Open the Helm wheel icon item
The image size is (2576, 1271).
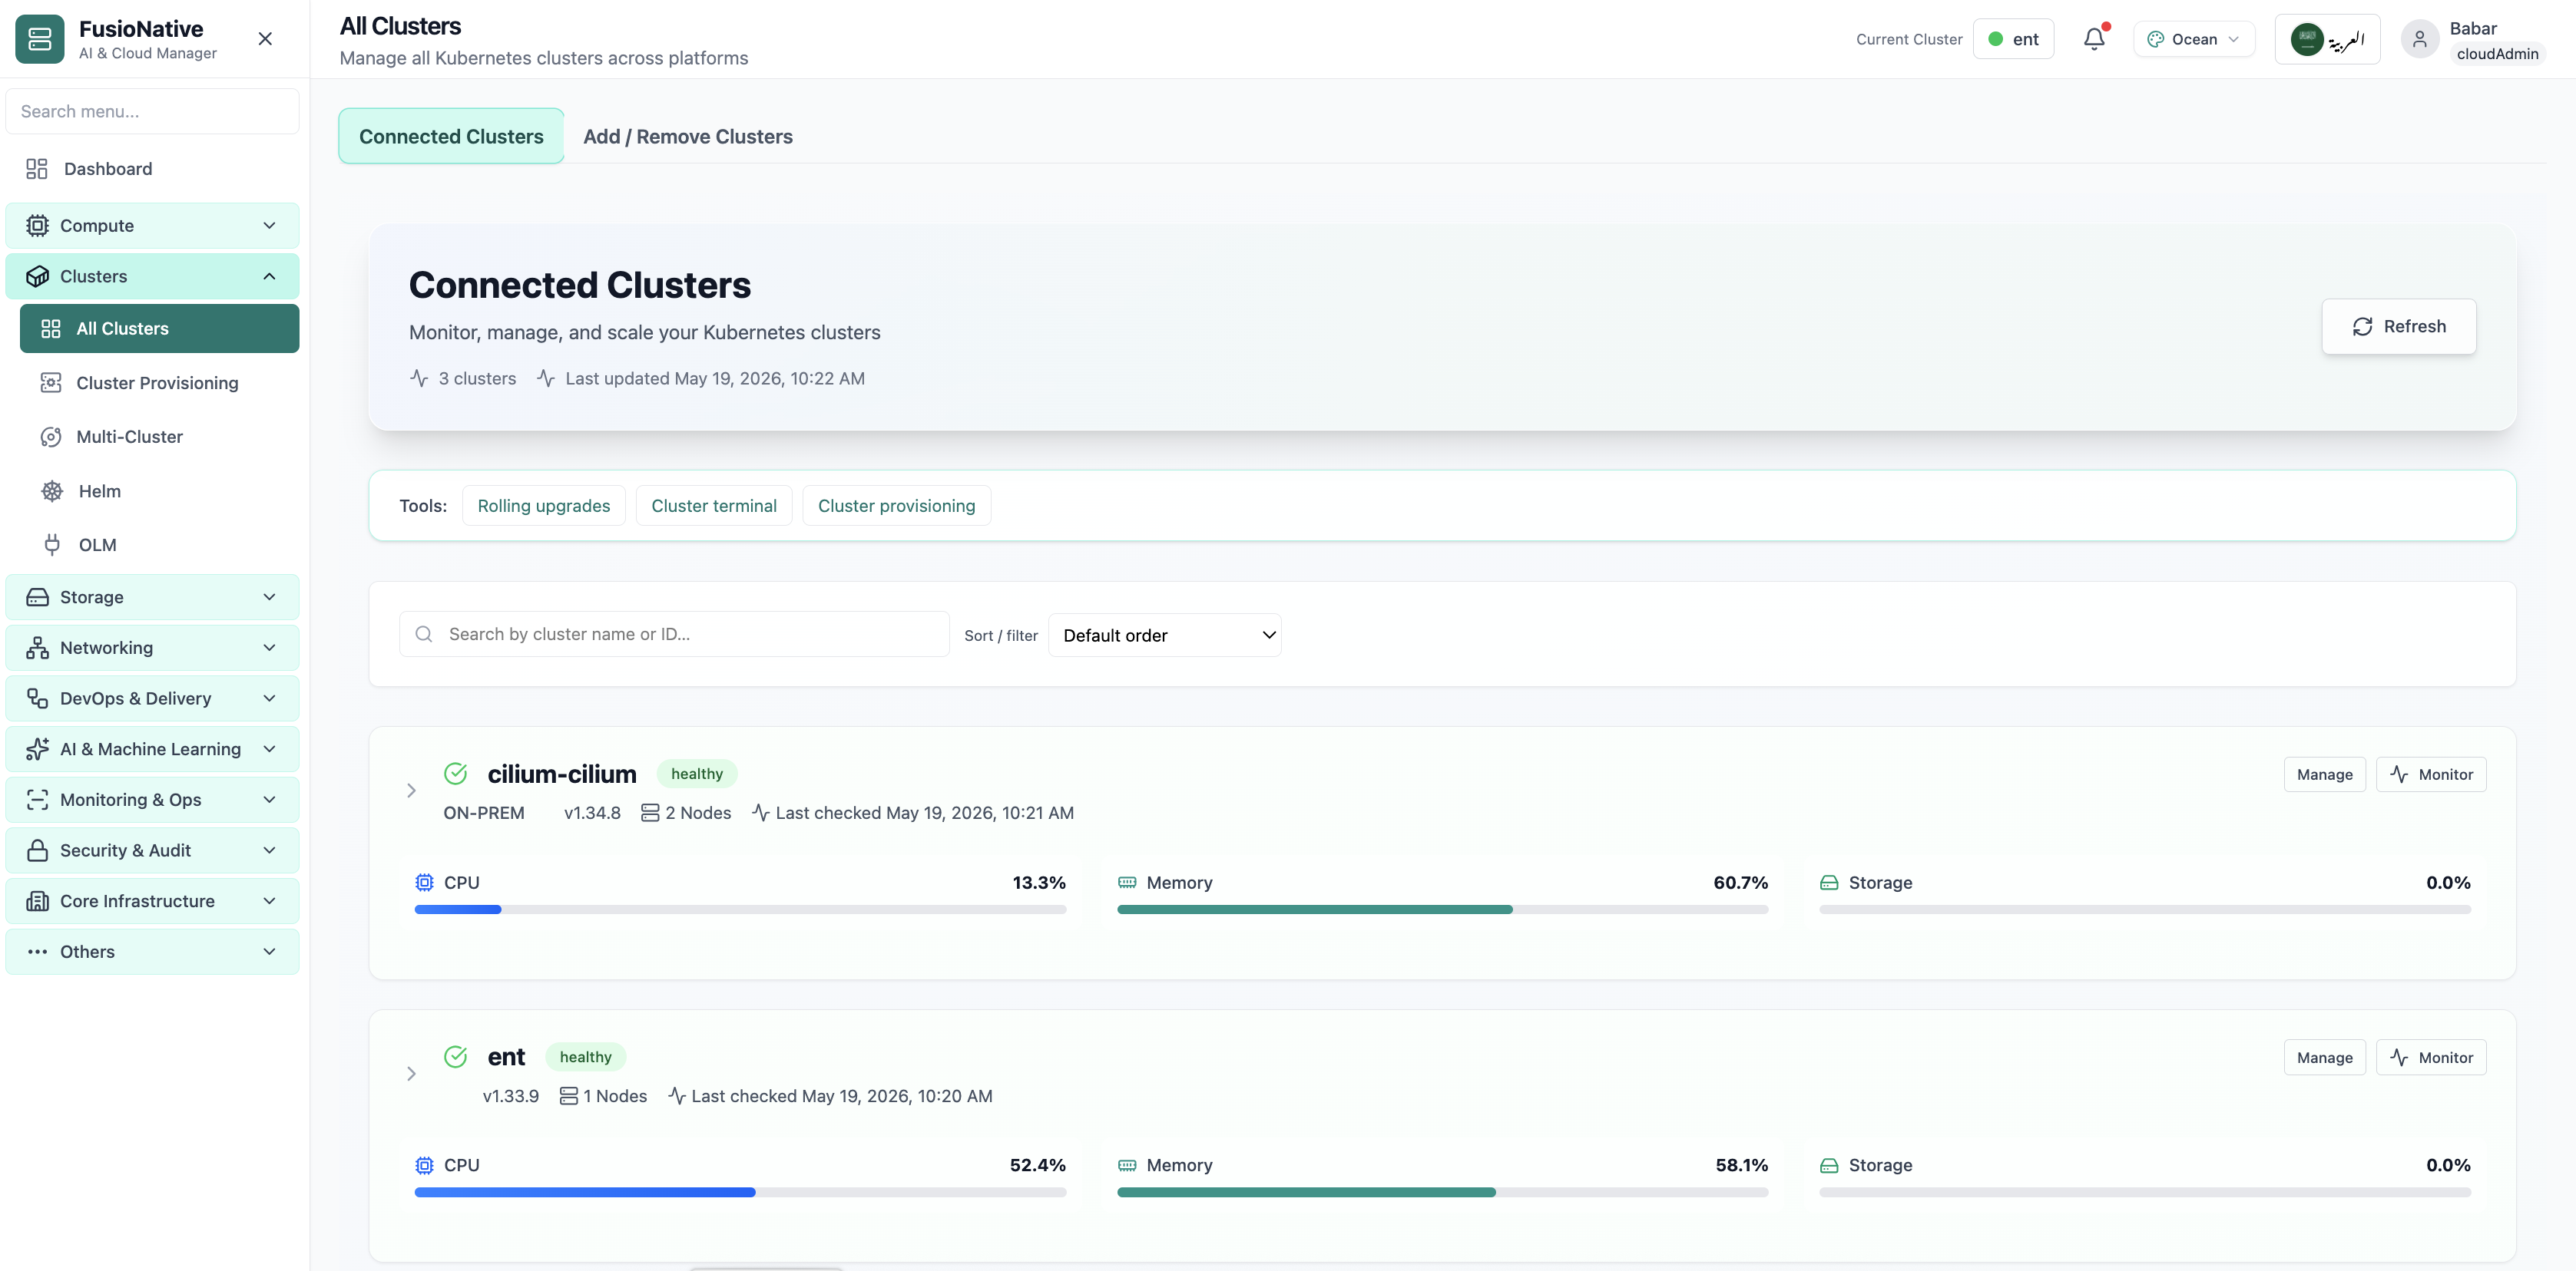coord(52,490)
